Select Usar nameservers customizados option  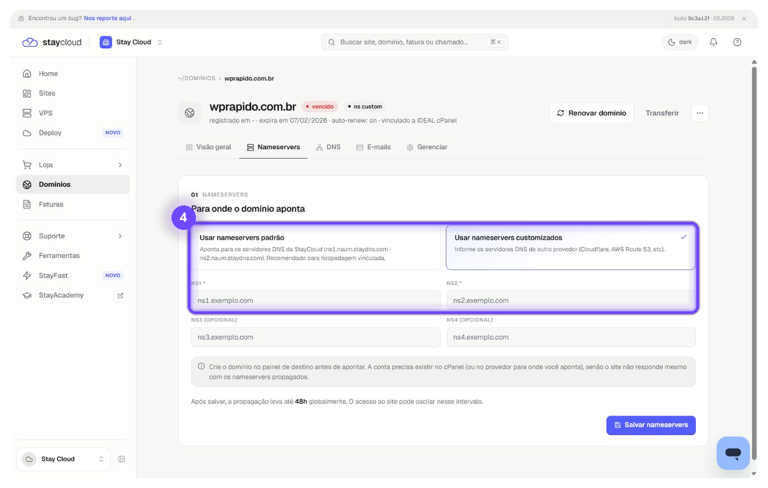pos(570,248)
